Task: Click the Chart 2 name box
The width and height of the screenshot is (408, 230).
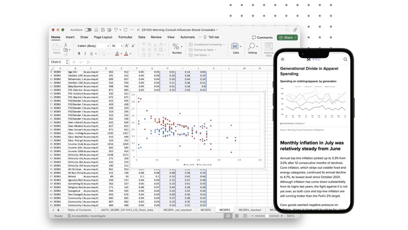Action: [58, 62]
